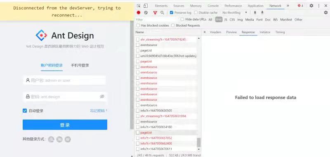330x157 pixels.
Task: Switch to 手机号登录 phone login tab
Action: pos(80,65)
